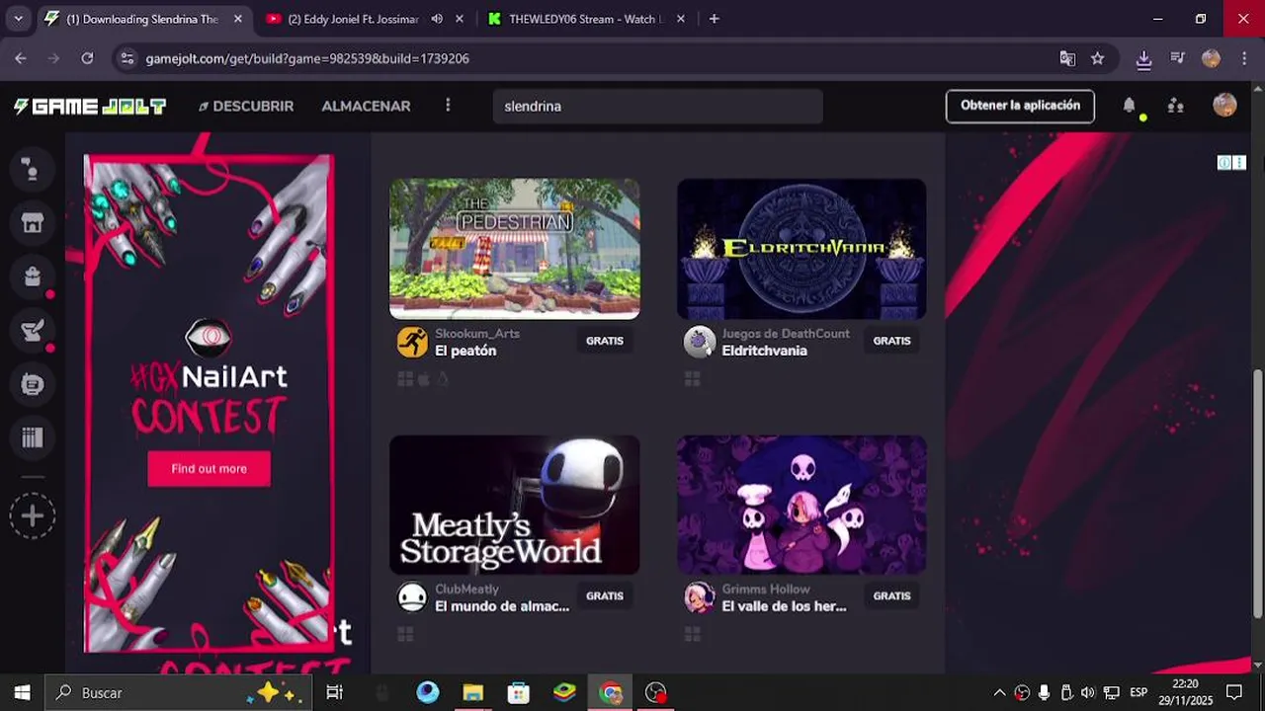Open the Game Jolt user avatar menu
This screenshot has height=711, width=1265.
click(1224, 106)
